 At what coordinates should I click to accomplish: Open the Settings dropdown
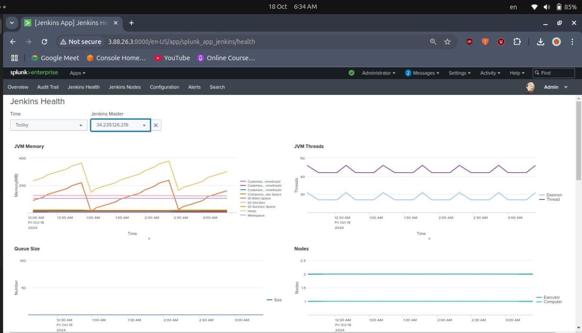coord(459,73)
